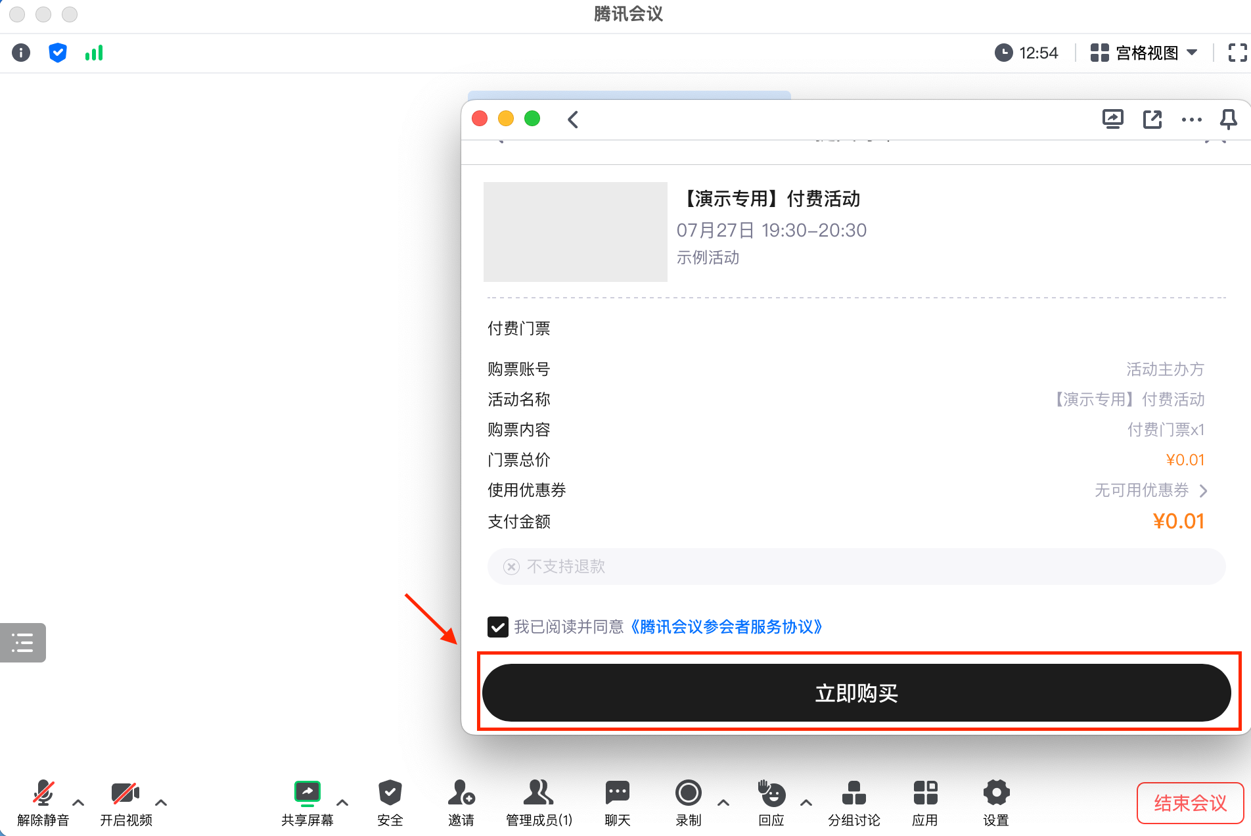Screen dimensions: 1251x836
Task: Open the 安全 security menu
Action: [390, 803]
